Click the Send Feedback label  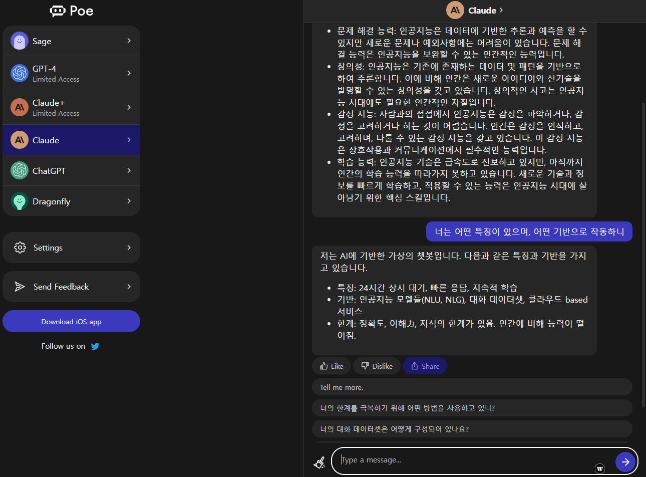pyautogui.click(x=61, y=287)
